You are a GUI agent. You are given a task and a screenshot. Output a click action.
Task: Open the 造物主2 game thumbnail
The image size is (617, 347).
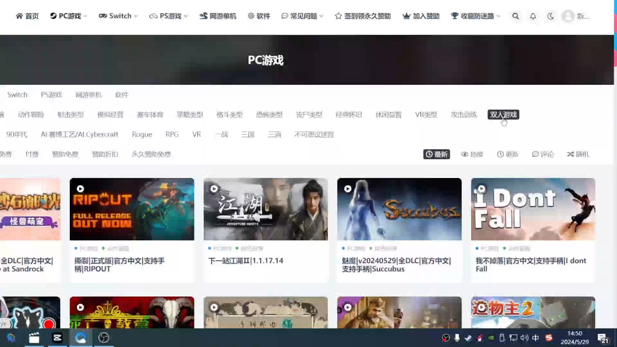tap(533, 312)
